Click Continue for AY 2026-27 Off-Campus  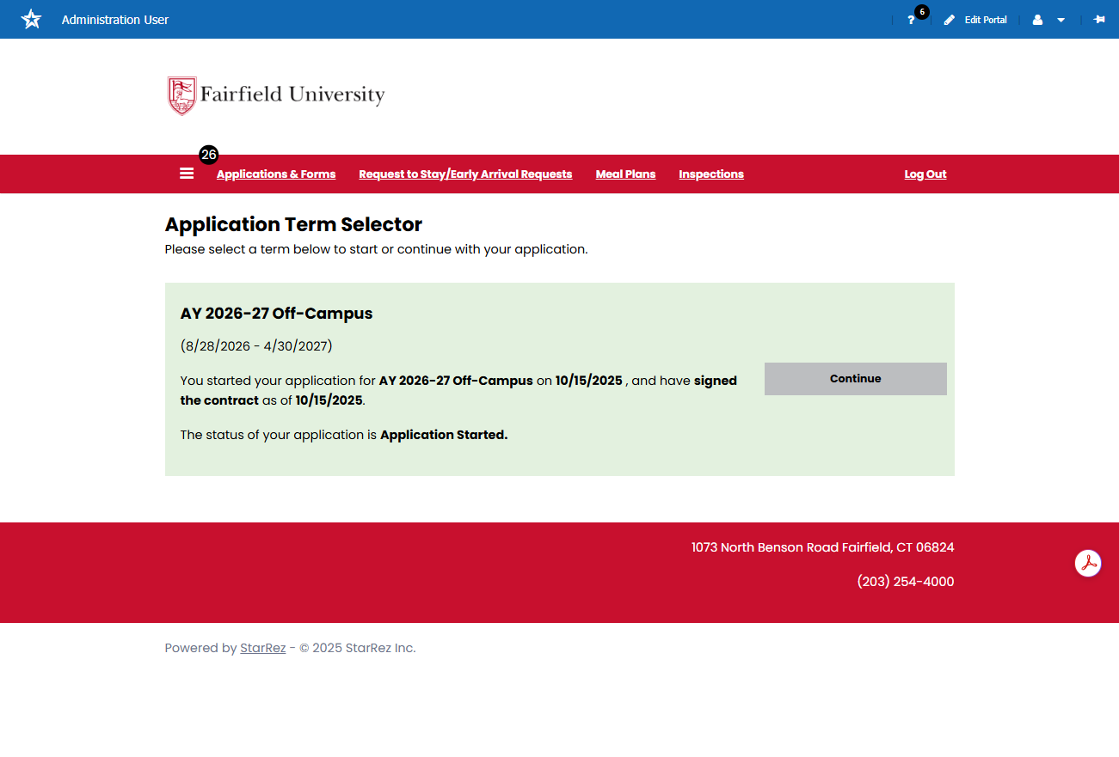click(856, 379)
